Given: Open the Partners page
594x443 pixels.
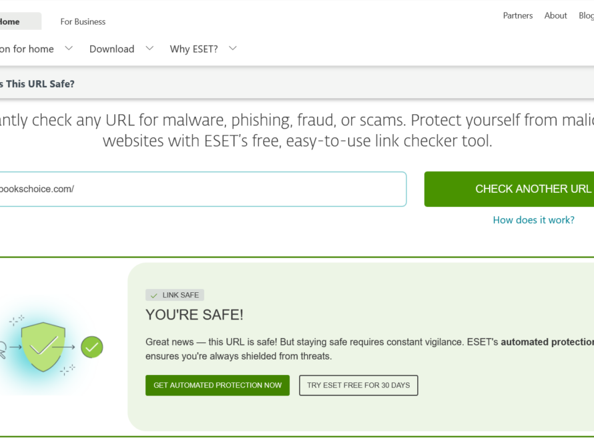Looking at the screenshot, I should pos(518,15).
